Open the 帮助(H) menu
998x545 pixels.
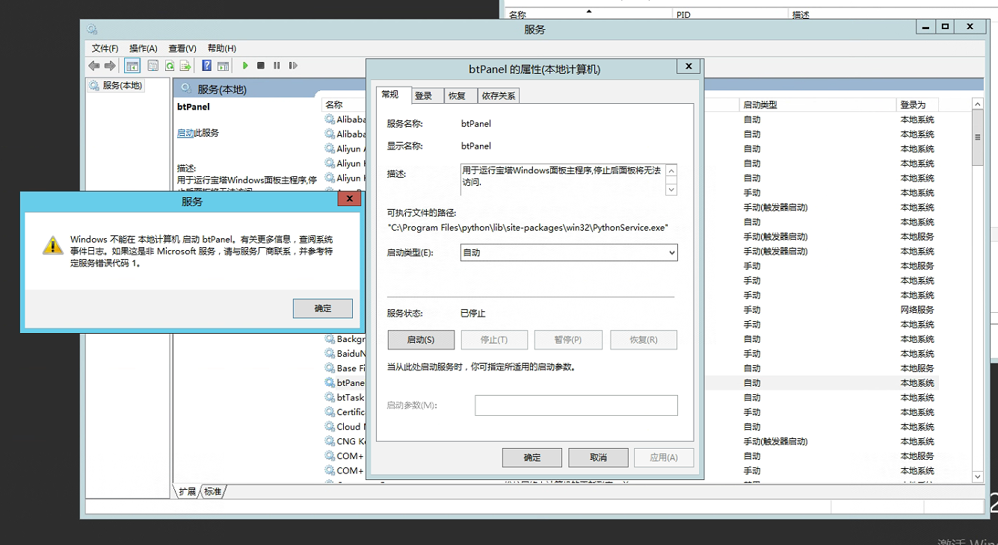coord(222,48)
